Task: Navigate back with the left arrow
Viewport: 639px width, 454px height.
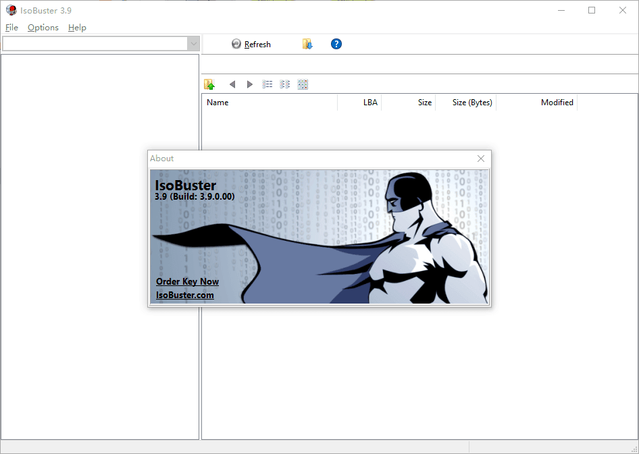Action: pos(232,84)
